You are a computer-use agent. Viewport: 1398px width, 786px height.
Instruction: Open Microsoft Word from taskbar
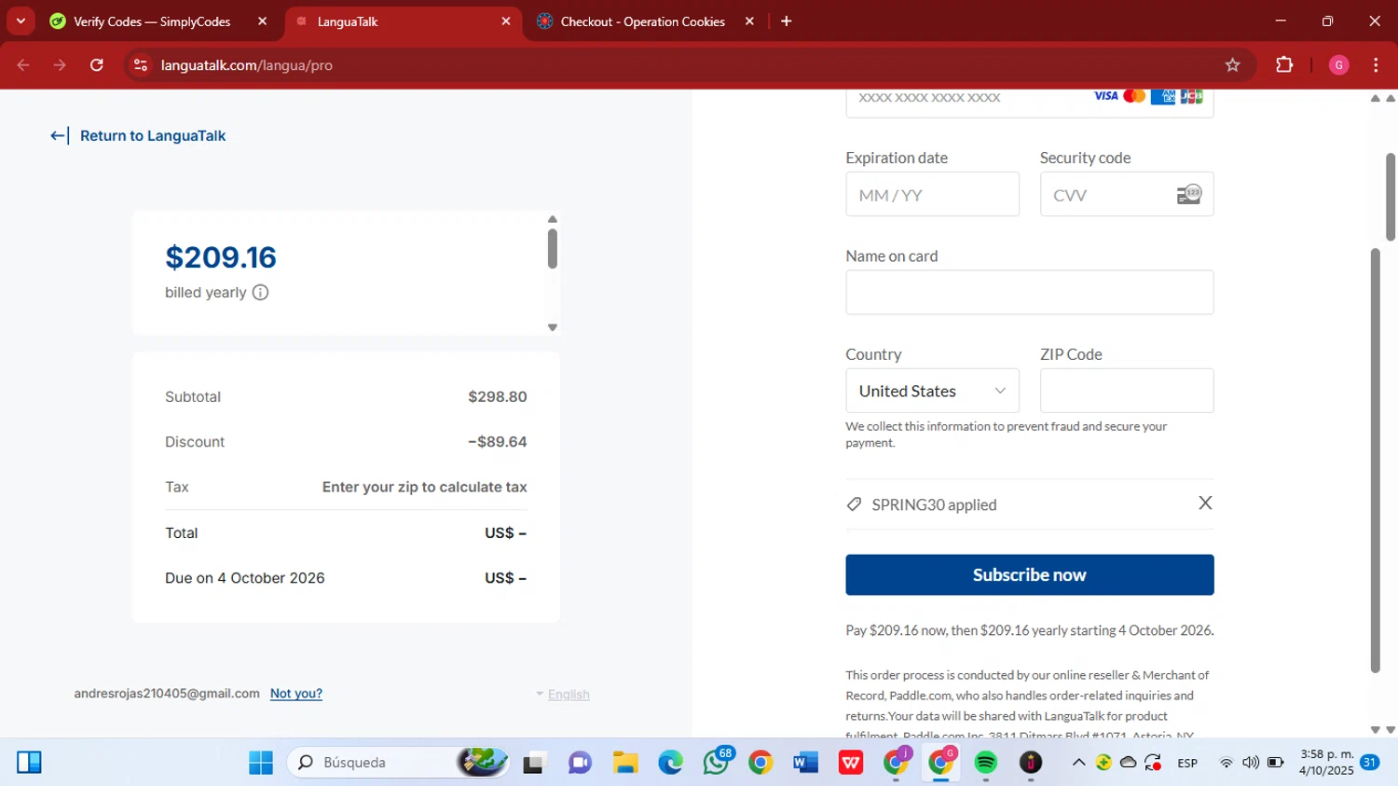click(806, 763)
